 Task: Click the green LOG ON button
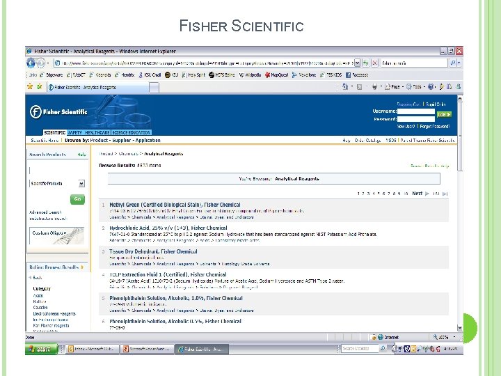pyautogui.click(x=444, y=114)
